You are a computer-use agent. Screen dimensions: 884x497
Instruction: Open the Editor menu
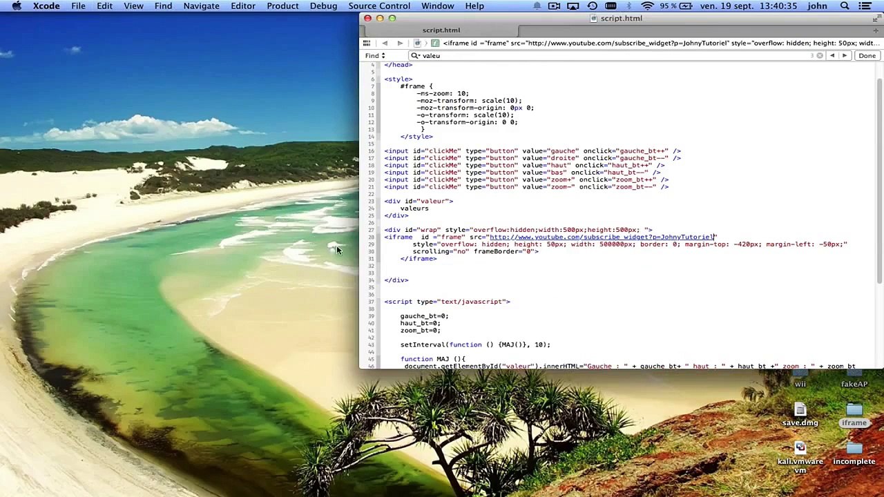coord(242,6)
